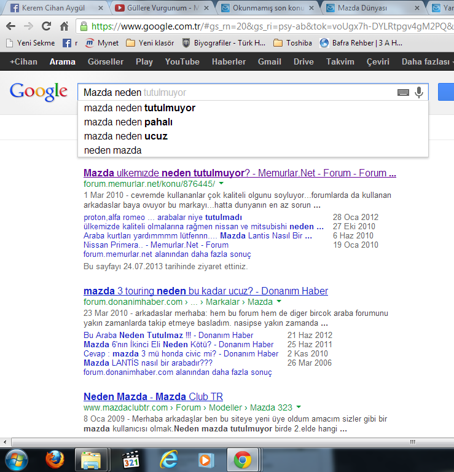Click the Google logo
The height and width of the screenshot is (472, 454).
[x=39, y=92]
